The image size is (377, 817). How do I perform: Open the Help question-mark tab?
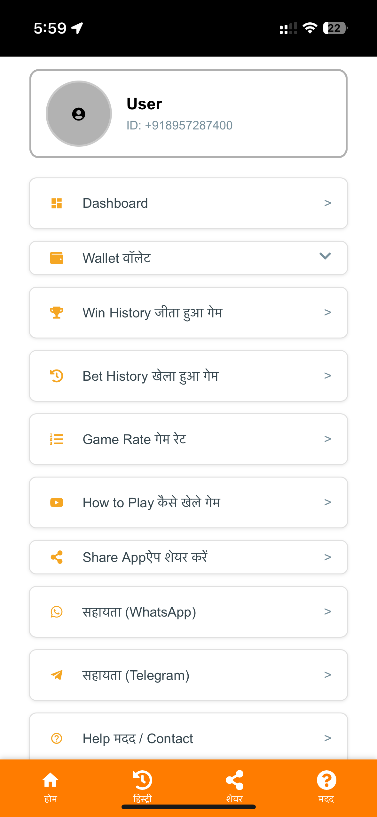[326, 786]
